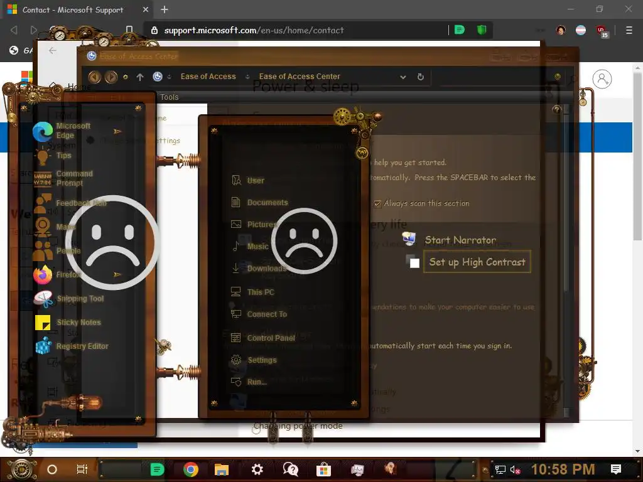This screenshot has width=643, height=482.
Task: Open This PC in start panel
Action: [x=252, y=292]
